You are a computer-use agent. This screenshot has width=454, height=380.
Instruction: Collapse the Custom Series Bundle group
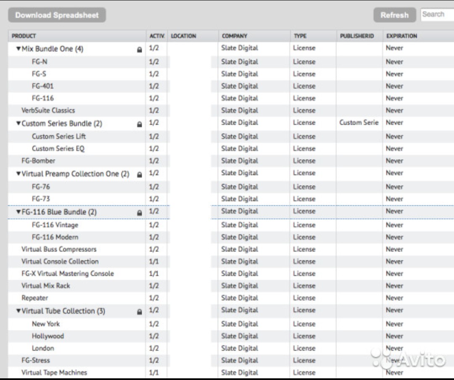coord(18,123)
